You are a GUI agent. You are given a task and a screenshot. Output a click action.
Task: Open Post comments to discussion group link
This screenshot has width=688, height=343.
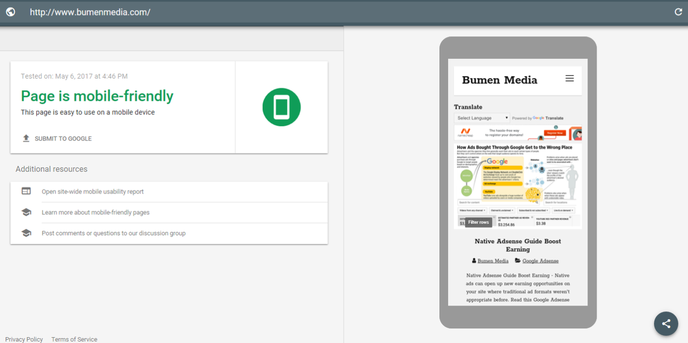pyautogui.click(x=113, y=233)
